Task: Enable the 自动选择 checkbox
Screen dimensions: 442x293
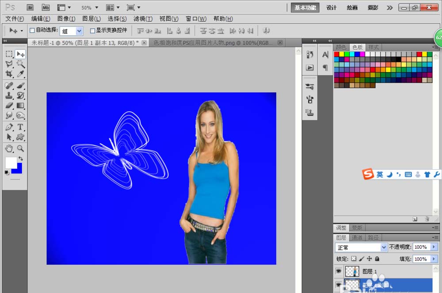Action: pos(32,30)
